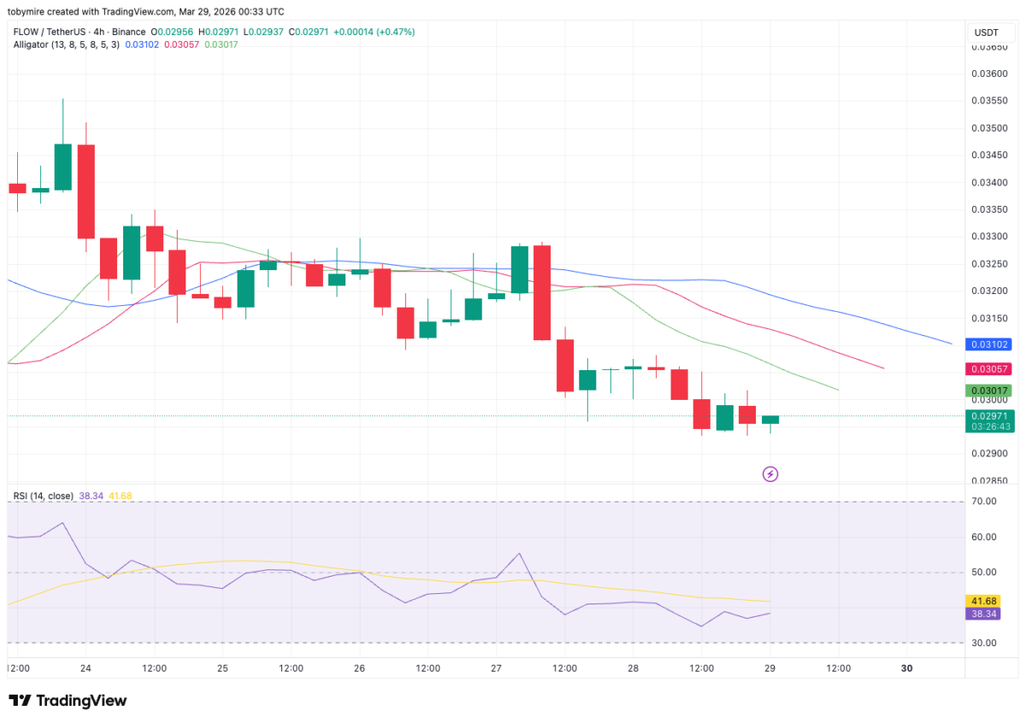Click the lightning bolt instant-order icon

click(x=769, y=473)
